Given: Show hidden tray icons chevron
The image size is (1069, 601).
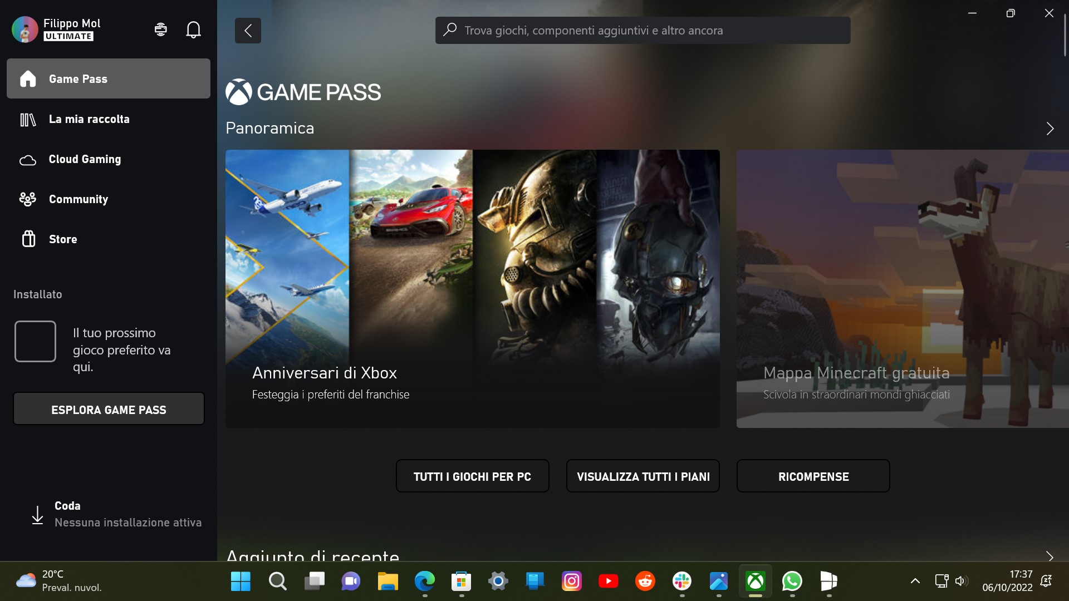Looking at the screenshot, I should [x=915, y=581].
